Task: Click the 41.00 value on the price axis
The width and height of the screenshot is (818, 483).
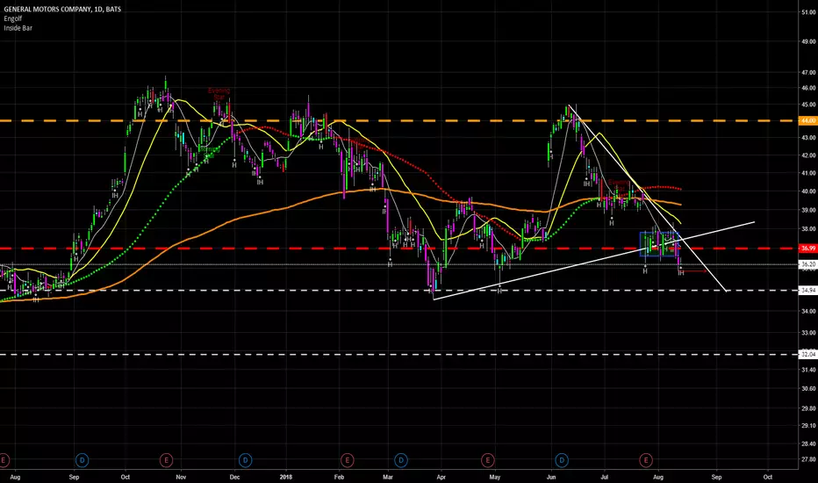Action: coord(808,173)
